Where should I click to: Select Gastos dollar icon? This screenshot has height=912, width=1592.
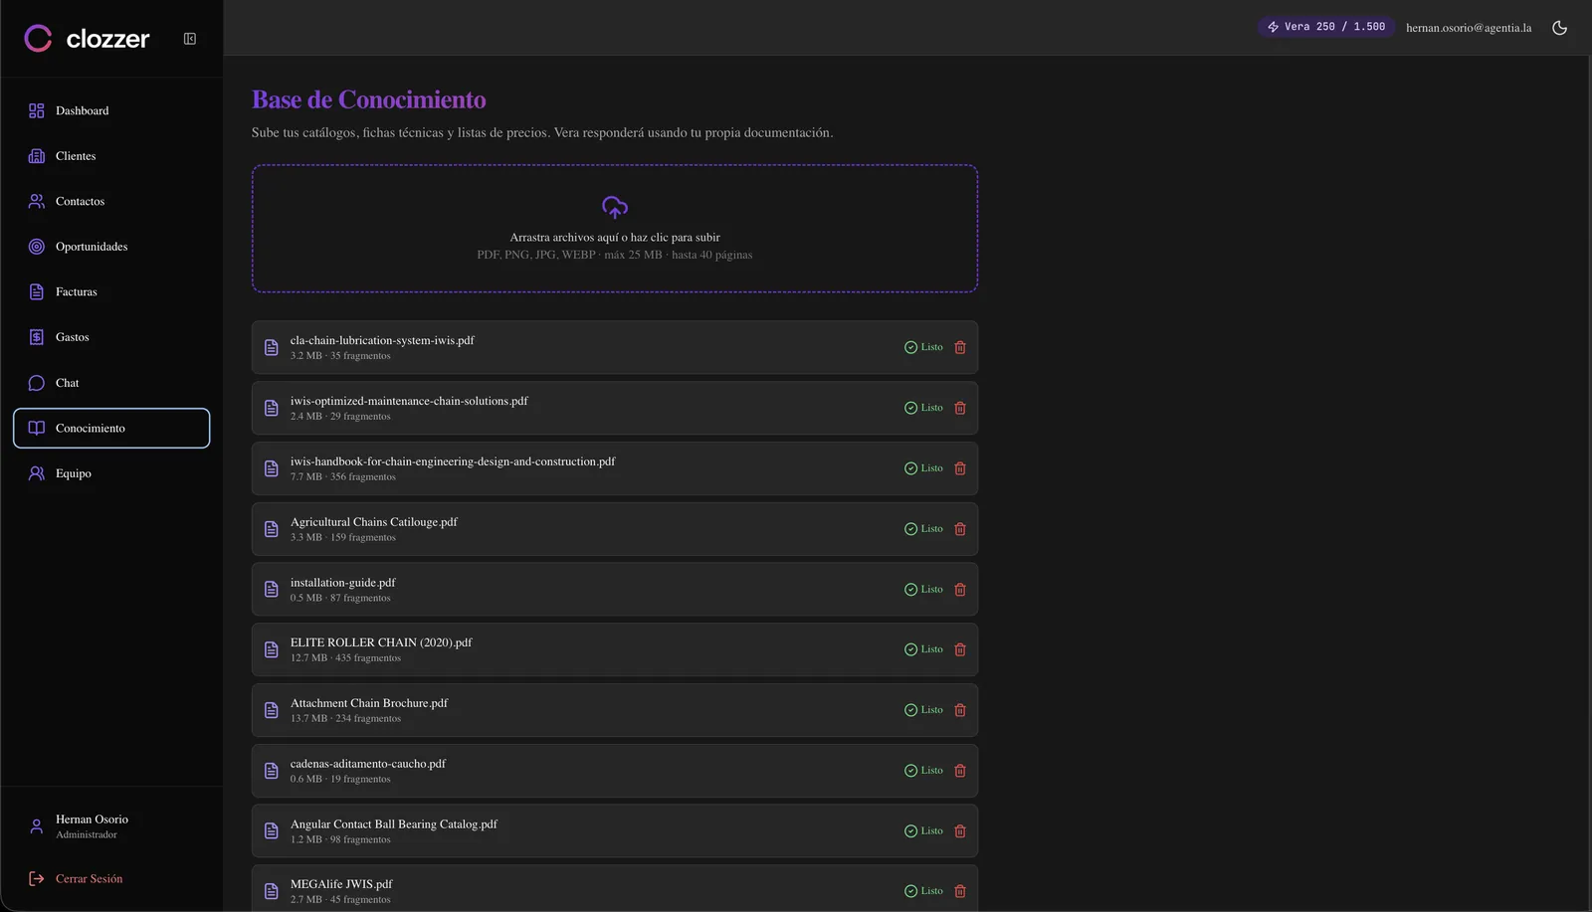37,337
